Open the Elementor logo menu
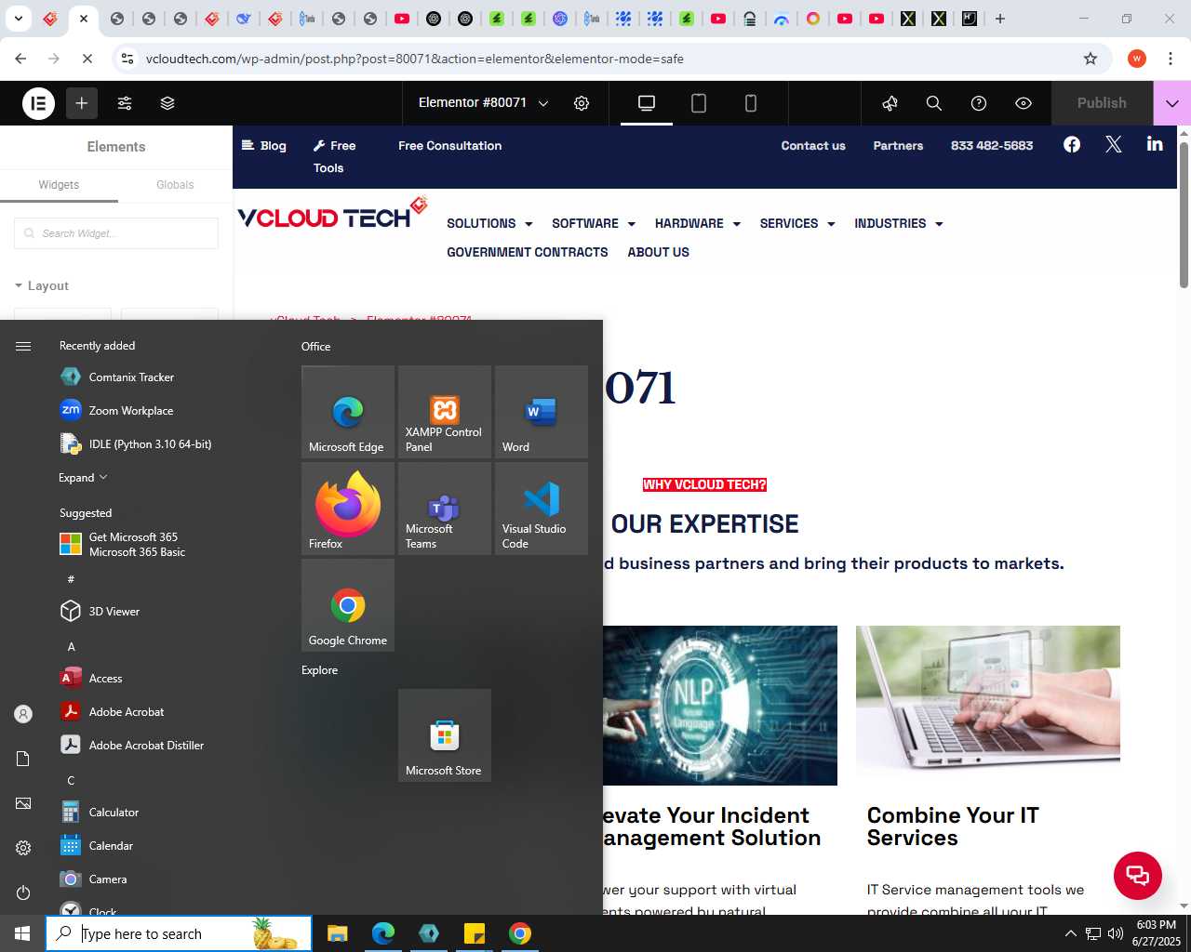The image size is (1191, 952). tap(38, 103)
